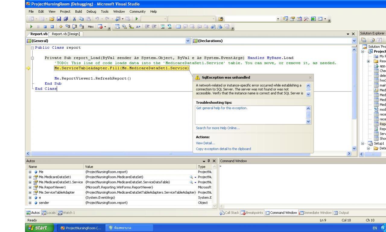
Task: Open the Output tab
Action: [342, 213]
